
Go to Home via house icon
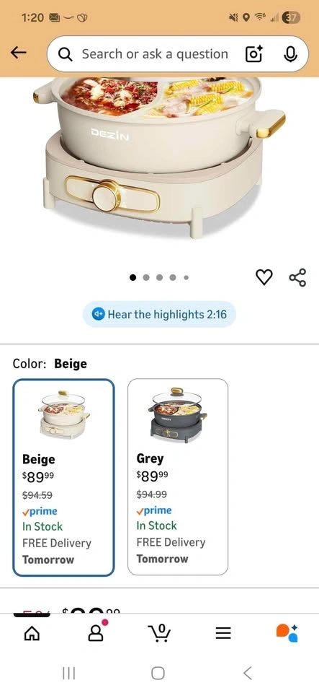(32, 633)
